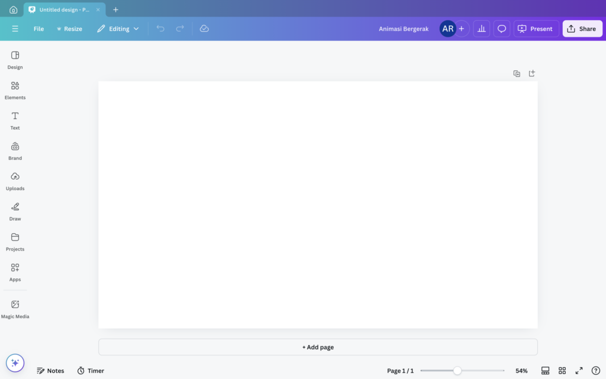The height and width of the screenshot is (379, 606).
Task: Click the 54% zoom percentage
Action: pos(521,371)
